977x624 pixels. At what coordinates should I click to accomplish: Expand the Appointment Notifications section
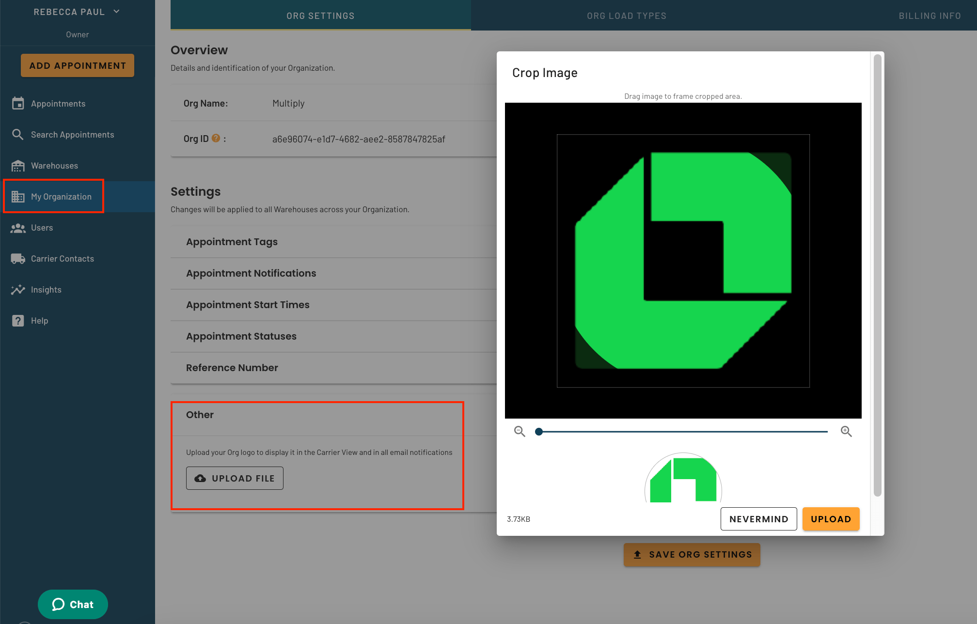(251, 273)
